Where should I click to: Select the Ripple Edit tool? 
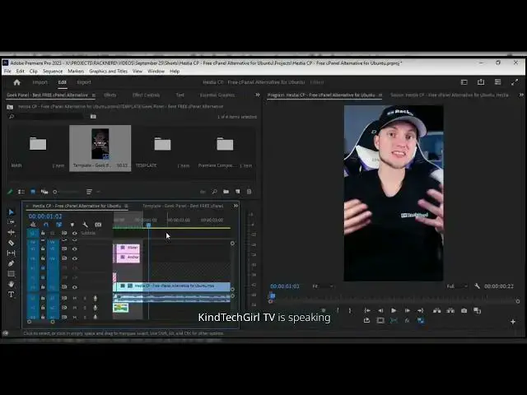(x=11, y=232)
